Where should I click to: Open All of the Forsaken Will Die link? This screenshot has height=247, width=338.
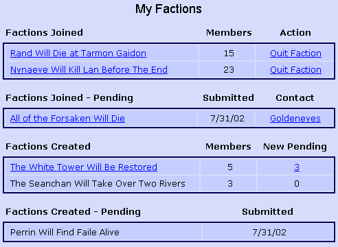67,119
